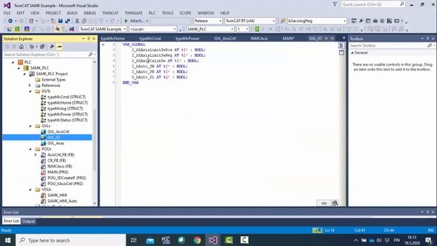Click the Collapse All icon in Solution Explorer
The height and width of the screenshot is (246, 437).
(42, 46)
